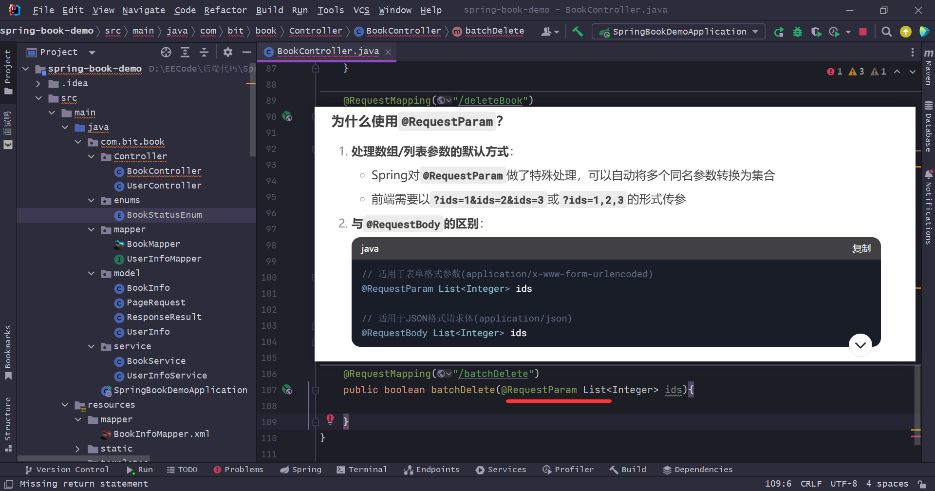Image resolution: width=935 pixels, height=491 pixels.
Task: Open the Bookmarks side panel
Action: point(8,352)
